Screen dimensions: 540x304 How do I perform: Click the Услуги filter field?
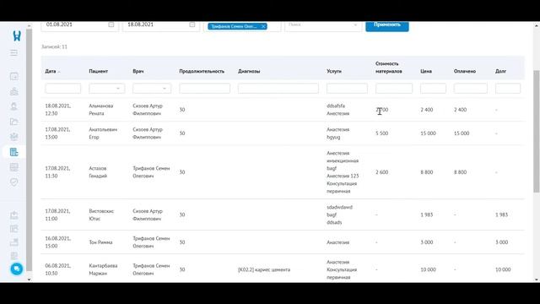[347, 89]
